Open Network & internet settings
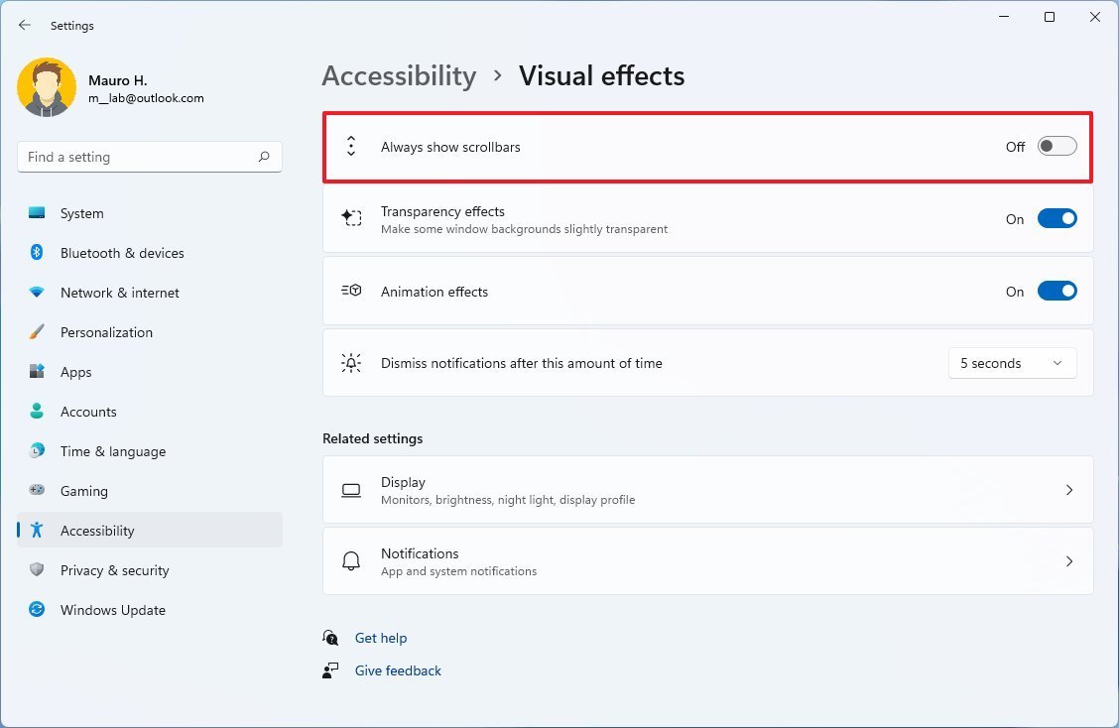Image resolution: width=1119 pixels, height=728 pixels. pyautogui.click(x=37, y=293)
